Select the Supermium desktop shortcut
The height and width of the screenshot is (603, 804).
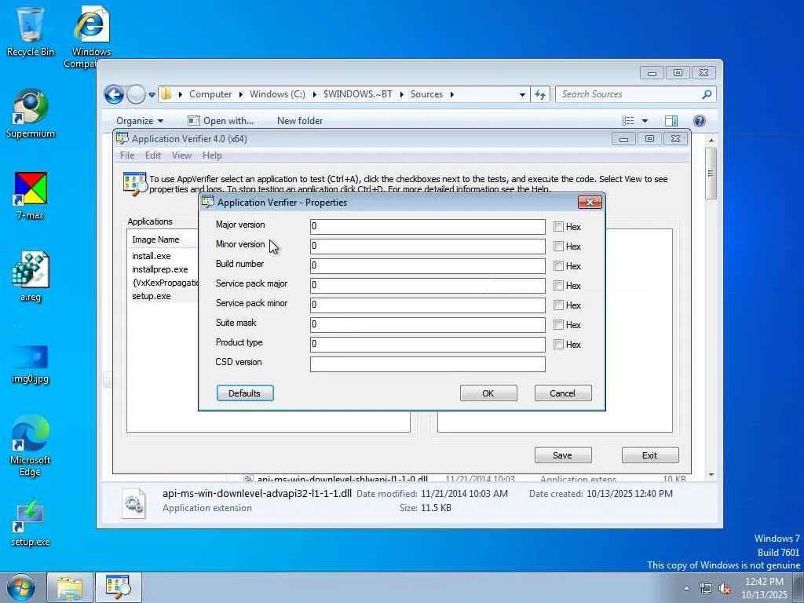point(31,114)
